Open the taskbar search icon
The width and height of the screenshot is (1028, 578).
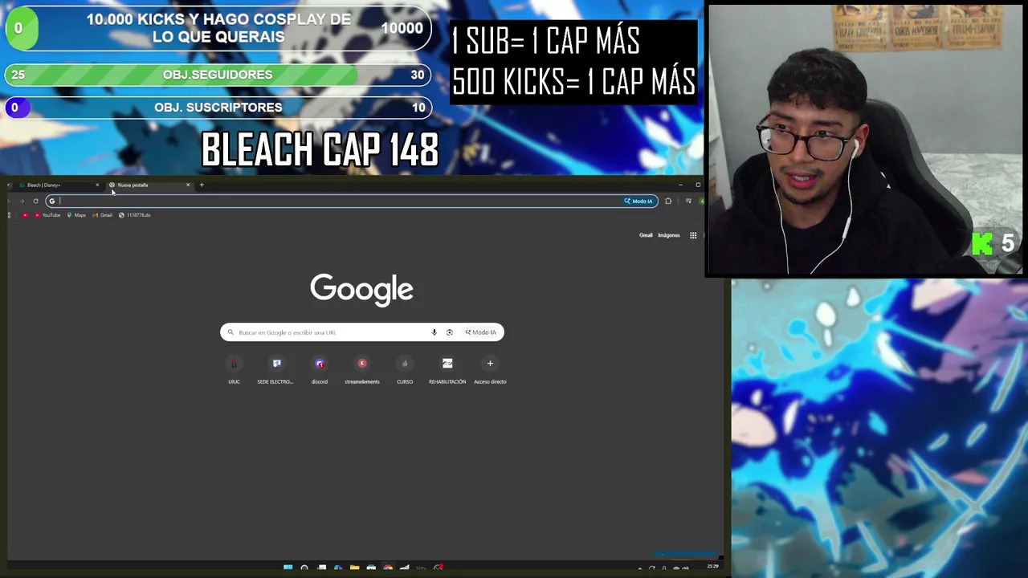[x=304, y=568]
